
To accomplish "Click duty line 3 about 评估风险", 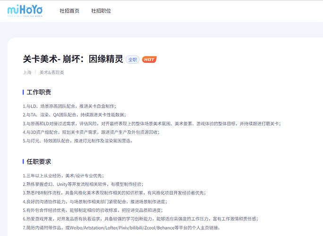I will [152, 124].
